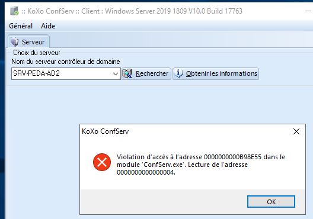Click the Rechercher button label

tap(152, 73)
